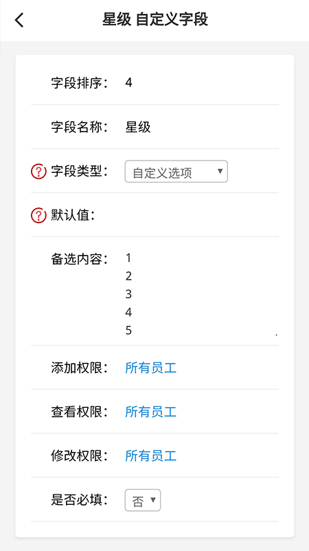Open the 是否必填 dropdown showing 否

143,500
